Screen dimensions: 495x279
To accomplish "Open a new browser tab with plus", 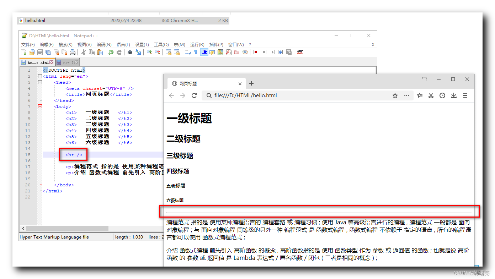I will pyautogui.click(x=251, y=83).
